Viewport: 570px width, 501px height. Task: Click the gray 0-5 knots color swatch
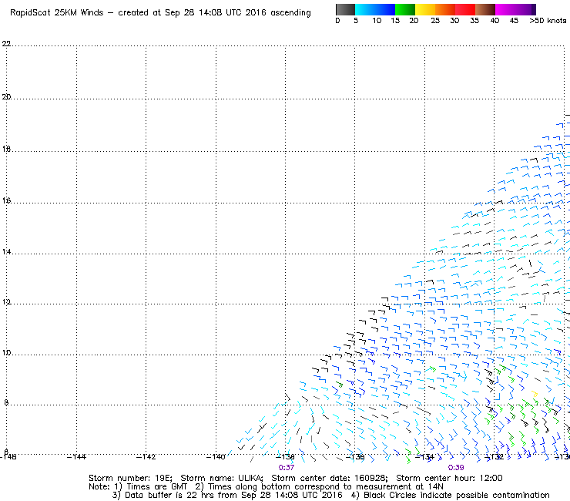pyautogui.click(x=345, y=9)
